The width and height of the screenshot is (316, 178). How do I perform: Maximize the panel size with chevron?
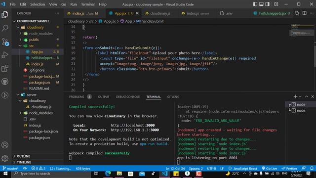307,97
